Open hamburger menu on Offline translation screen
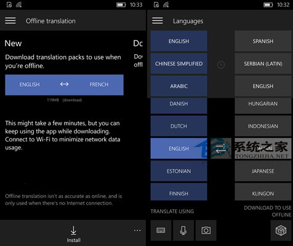The height and width of the screenshot is (246, 293). pos(10,21)
